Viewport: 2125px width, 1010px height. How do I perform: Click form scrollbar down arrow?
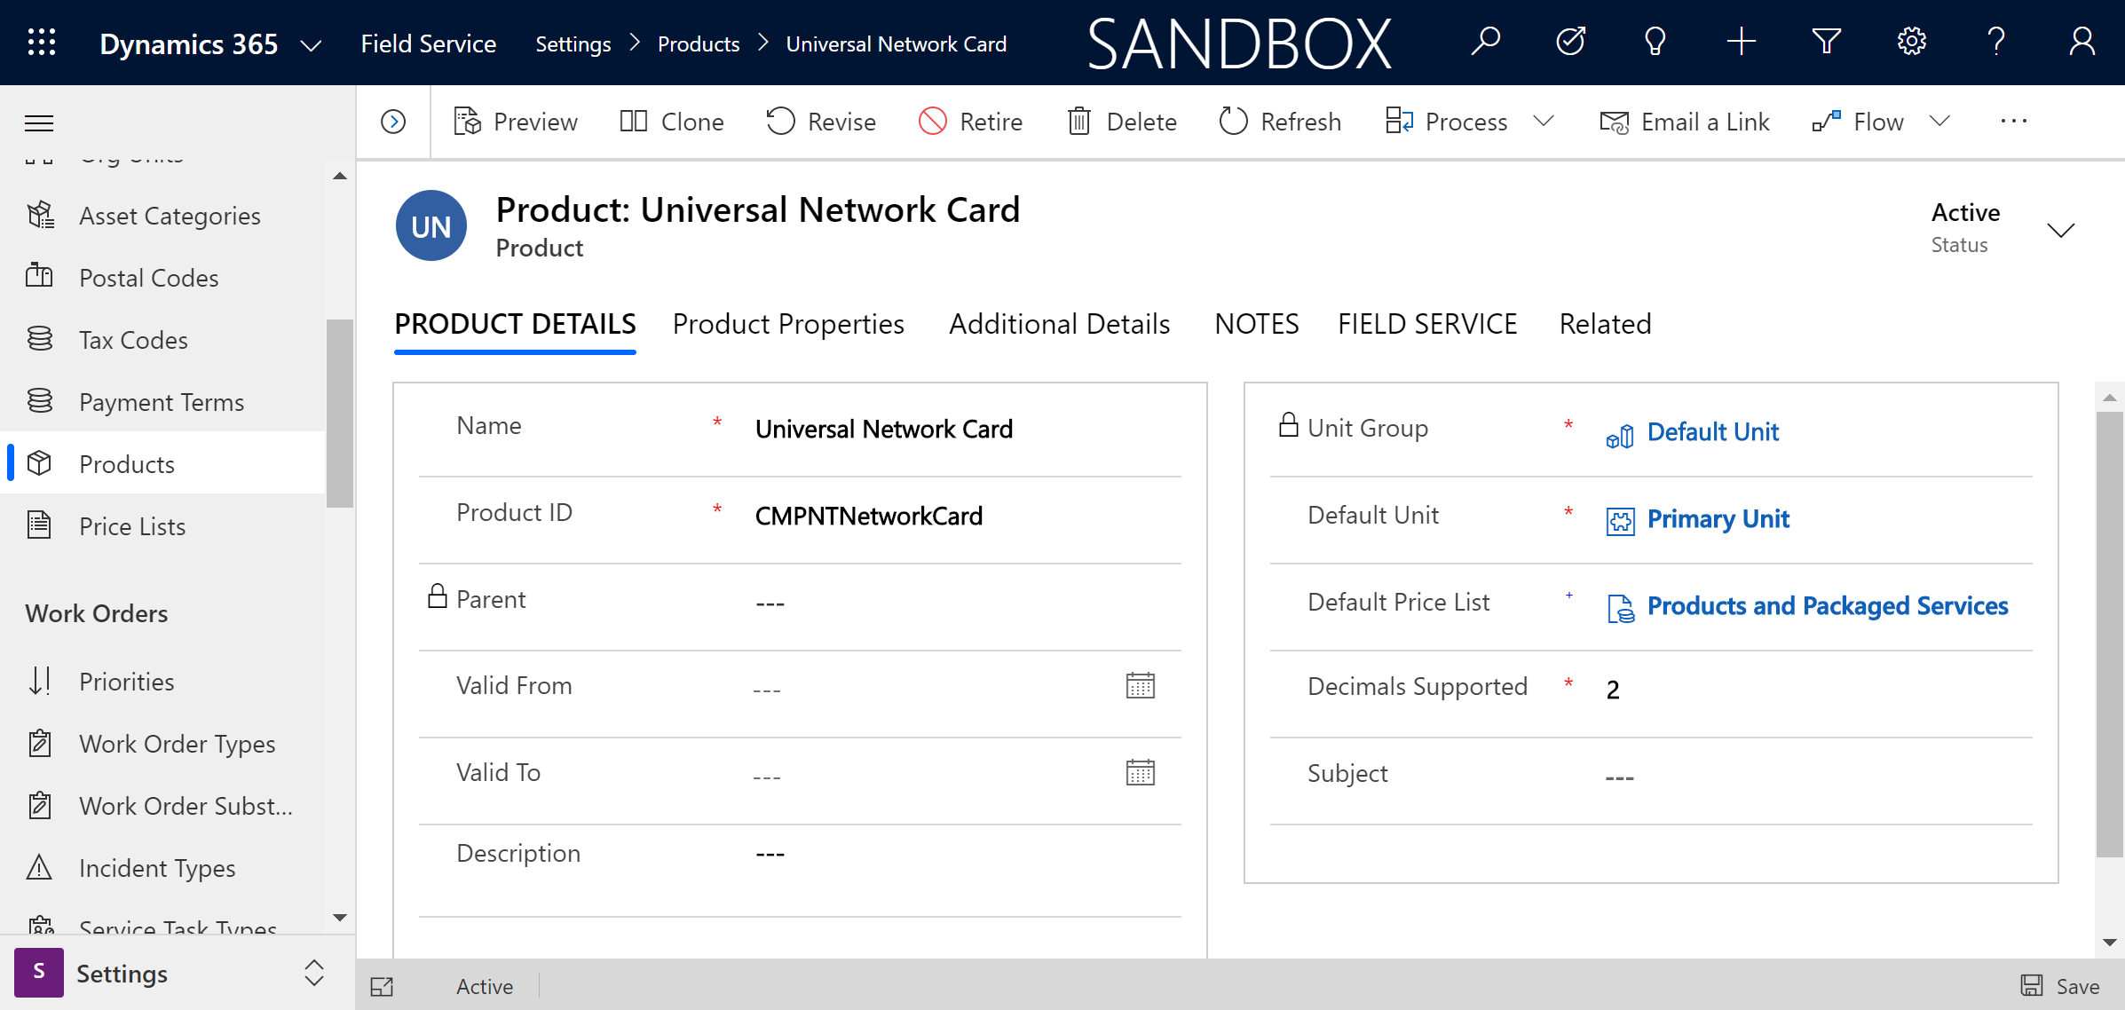[2110, 942]
